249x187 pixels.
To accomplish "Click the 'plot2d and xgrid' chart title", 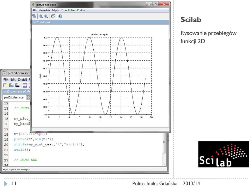I will (99, 34).
